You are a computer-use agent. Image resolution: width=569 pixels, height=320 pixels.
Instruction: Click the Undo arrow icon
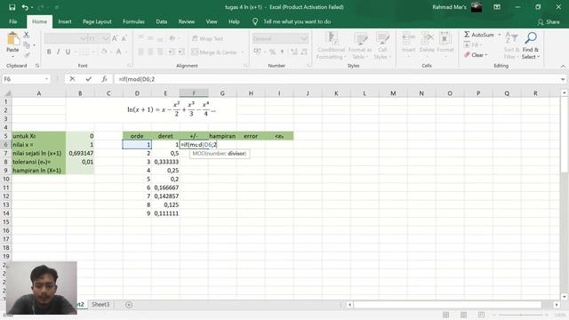click(x=25, y=7)
